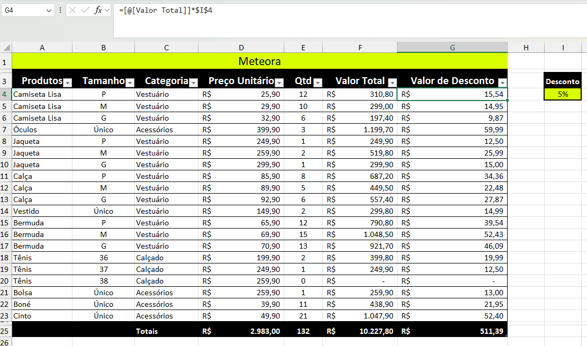Click unit price 399,90 for Óculos
The image size is (587, 346).
pos(241,130)
